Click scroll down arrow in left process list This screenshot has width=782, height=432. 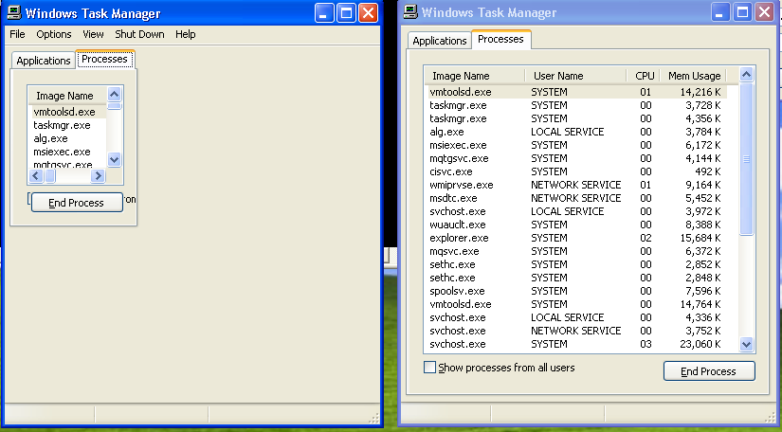[x=114, y=159]
